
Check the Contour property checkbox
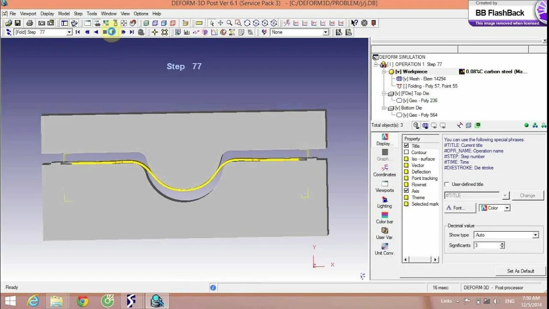[406, 152]
